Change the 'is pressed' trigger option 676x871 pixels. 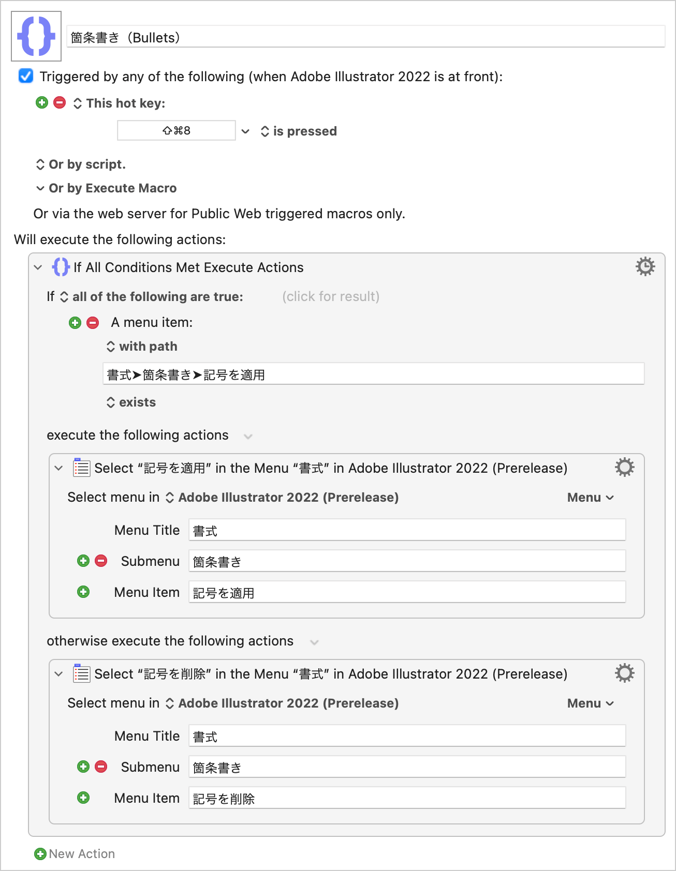coord(299,131)
